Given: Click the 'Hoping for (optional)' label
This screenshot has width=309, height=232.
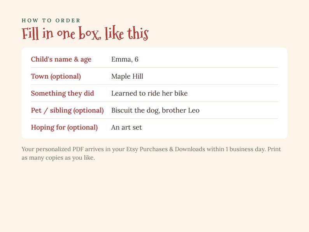Looking at the screenshot, I should pyautogui.click(x=64, y=128).
